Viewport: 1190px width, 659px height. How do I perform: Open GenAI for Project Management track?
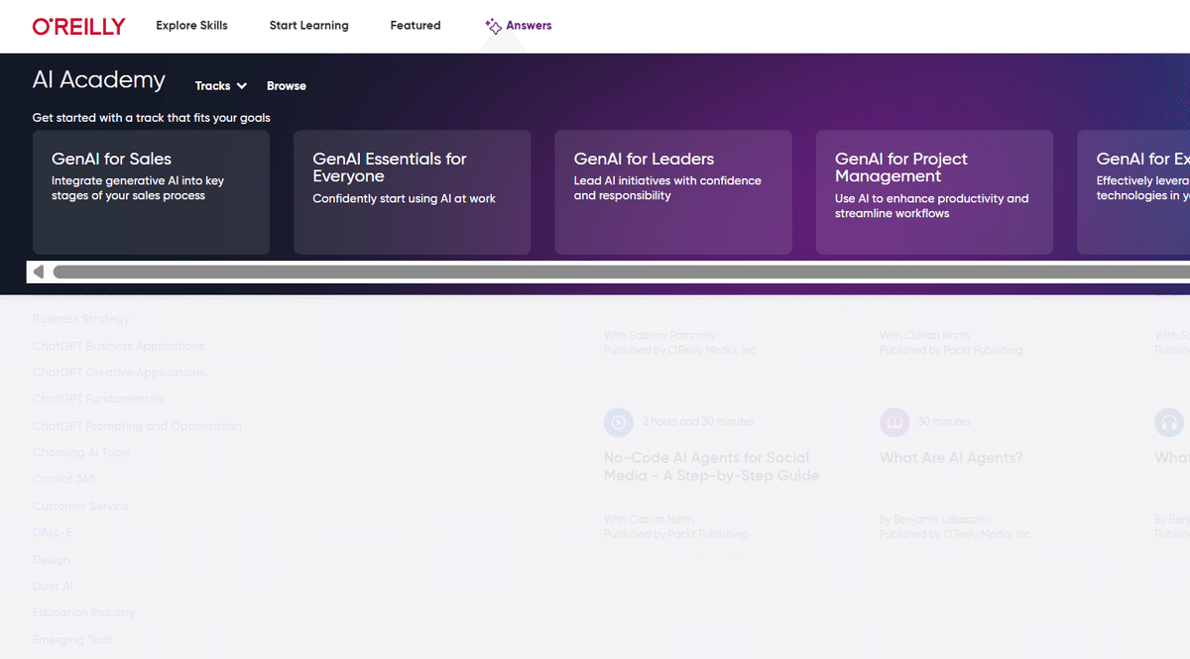coord(934,192)
